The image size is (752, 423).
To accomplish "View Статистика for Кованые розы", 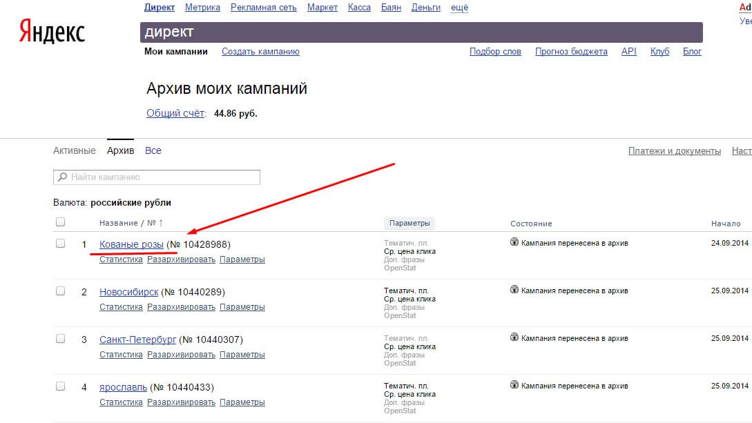I will (121, 259).
